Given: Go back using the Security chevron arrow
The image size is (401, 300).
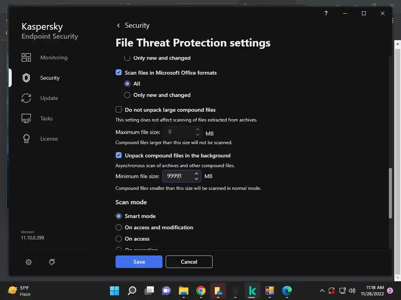Looking at the screenshot, I should (118, 25).
